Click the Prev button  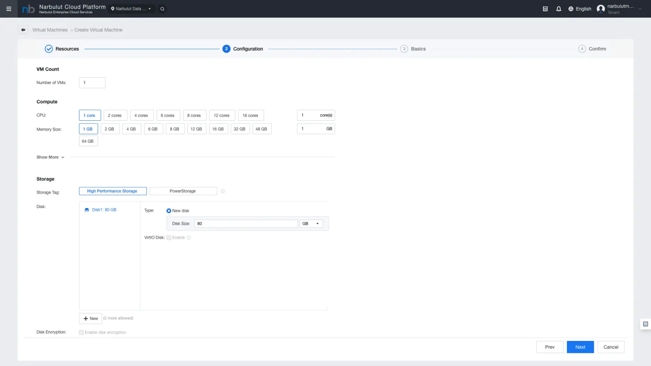(x=550, y=347)
